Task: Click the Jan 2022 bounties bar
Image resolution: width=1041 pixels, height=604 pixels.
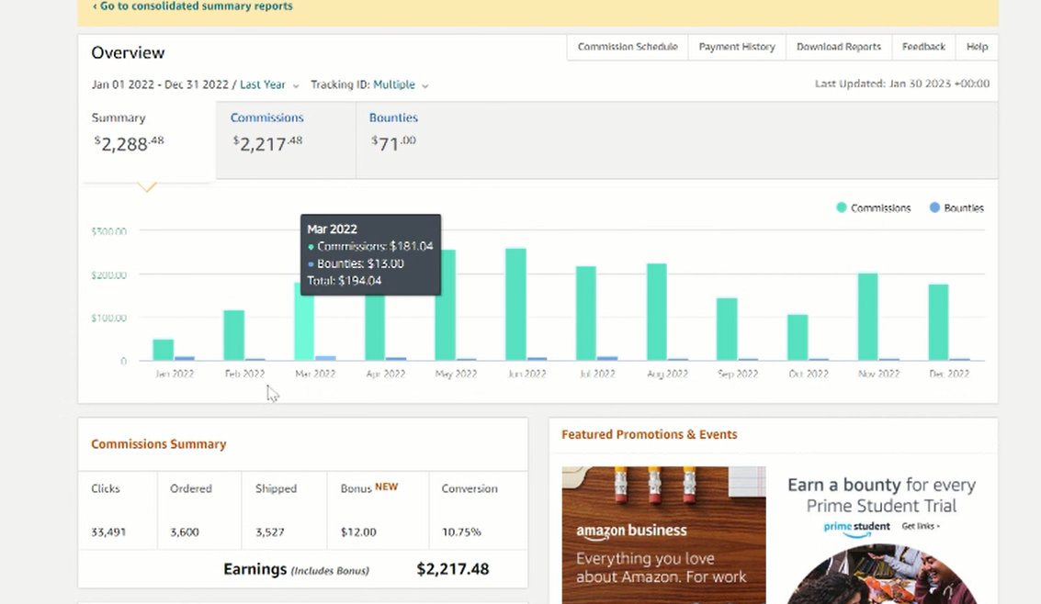Action: click(185, 359)
